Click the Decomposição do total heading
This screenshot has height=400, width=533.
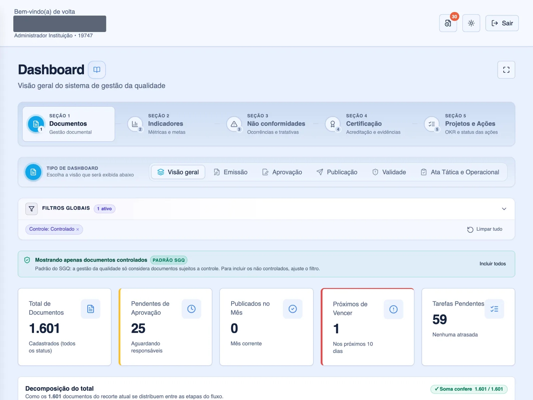(x=60, y=388)
